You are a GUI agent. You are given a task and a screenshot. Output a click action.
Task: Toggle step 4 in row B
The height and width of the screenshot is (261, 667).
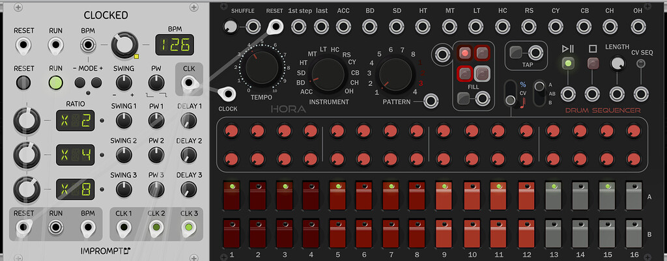pos(311,234)
